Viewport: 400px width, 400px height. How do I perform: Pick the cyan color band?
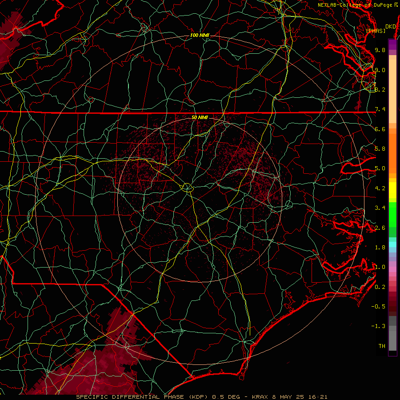click(392, 244)
